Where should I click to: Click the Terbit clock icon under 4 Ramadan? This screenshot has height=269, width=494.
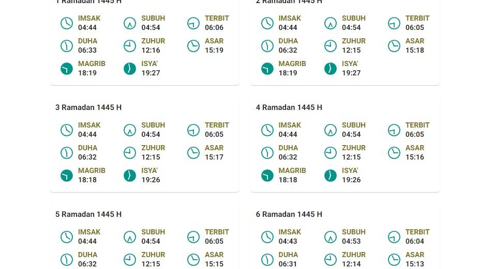394,130
